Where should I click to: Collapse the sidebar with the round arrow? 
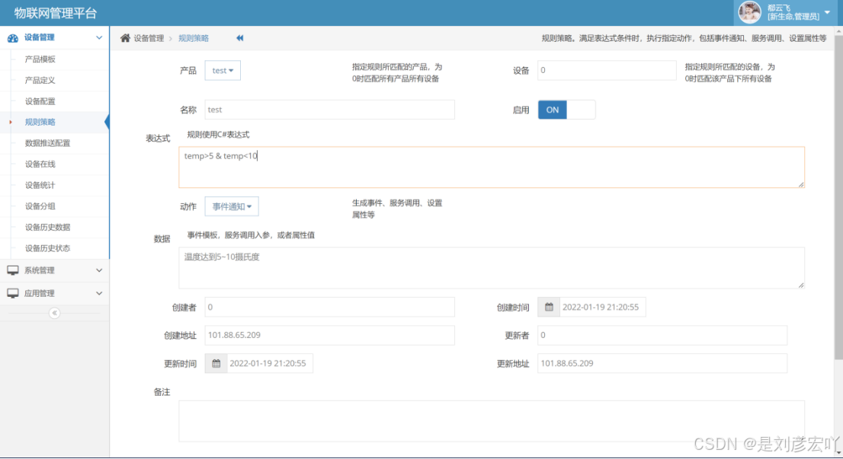pyautogui.click(x=54, y=313)
